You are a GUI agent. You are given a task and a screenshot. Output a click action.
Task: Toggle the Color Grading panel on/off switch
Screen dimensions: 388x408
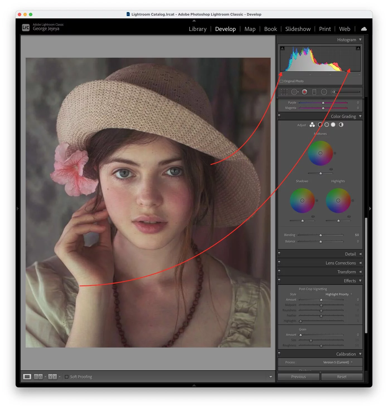tap(279, 116)
